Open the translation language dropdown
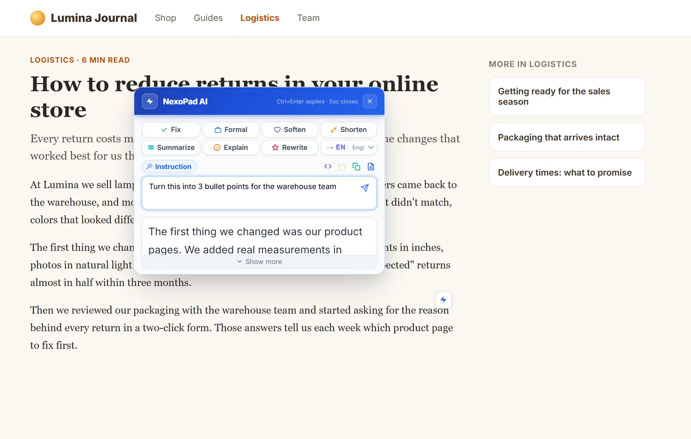Viewport: 691px width, 439px height. pyautogui.click(x=363, y=147)
